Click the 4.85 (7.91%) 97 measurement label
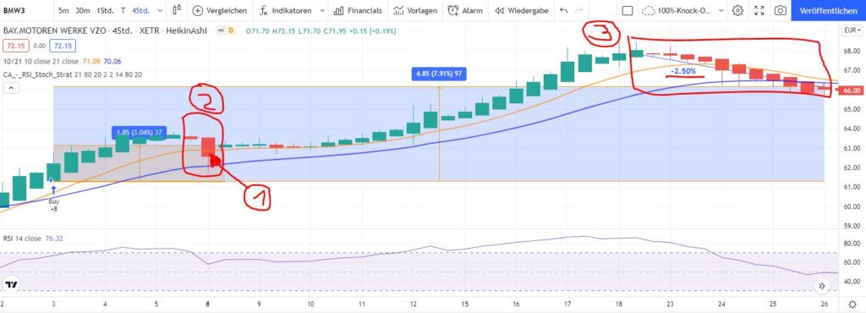This screenshot has width=866, height=313. point(439,74)
